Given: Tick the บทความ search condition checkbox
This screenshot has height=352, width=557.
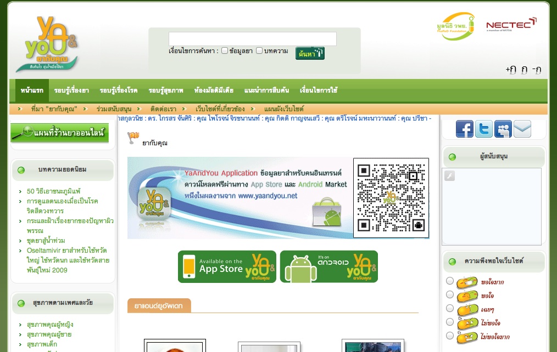Looking at the screenshot, I should click(x=259, y=50).
